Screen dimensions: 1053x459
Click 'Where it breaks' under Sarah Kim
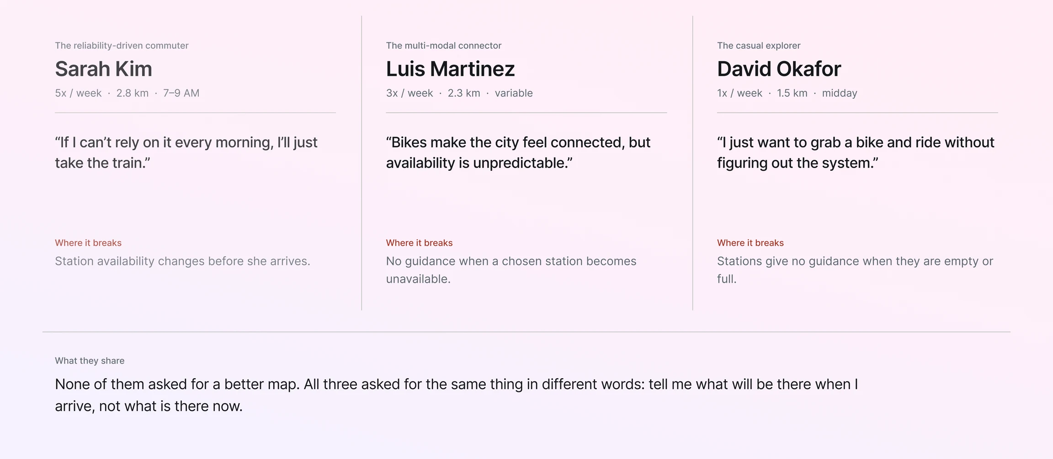click(88, 243)
